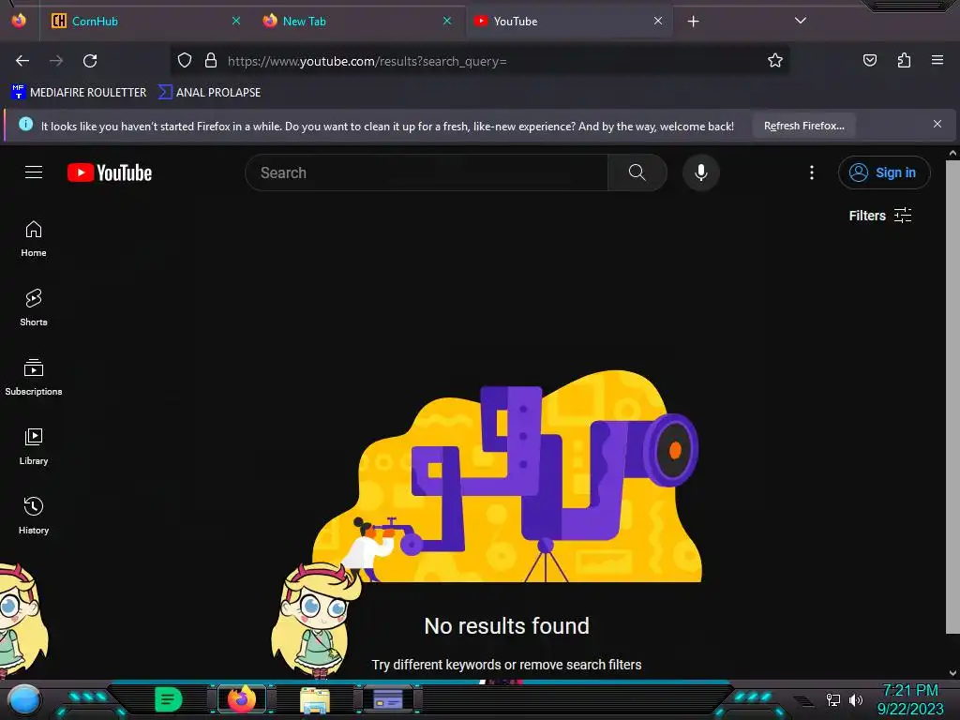Select Firefox in the taskbar
This screenshot has height=720, width=960.
(242, 699)
